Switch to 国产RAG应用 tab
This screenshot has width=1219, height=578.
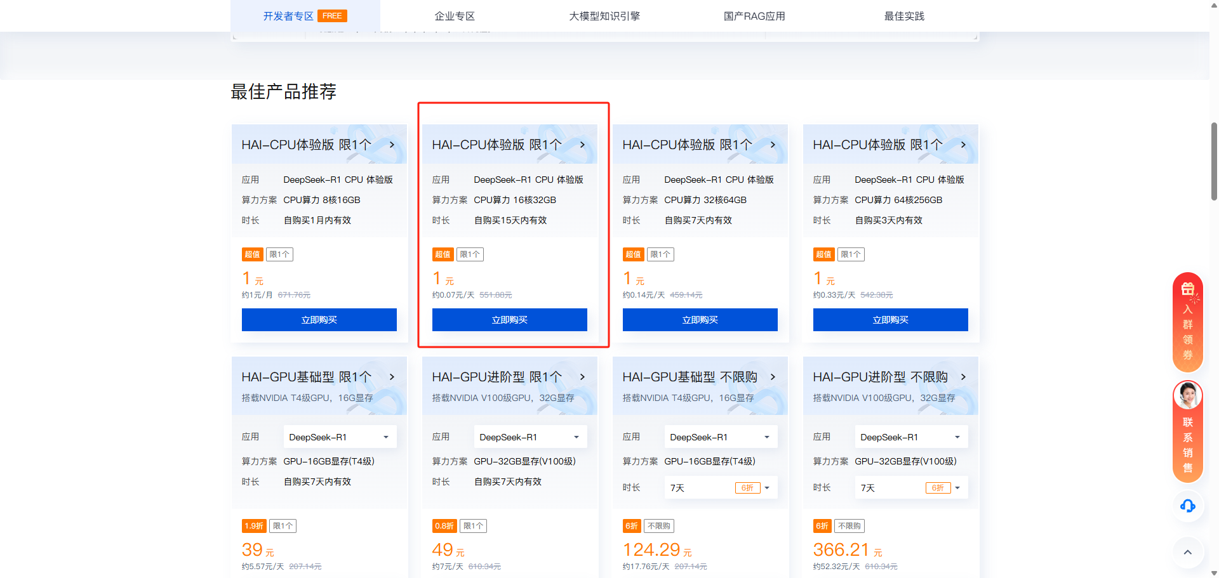(x=754, y=16)
